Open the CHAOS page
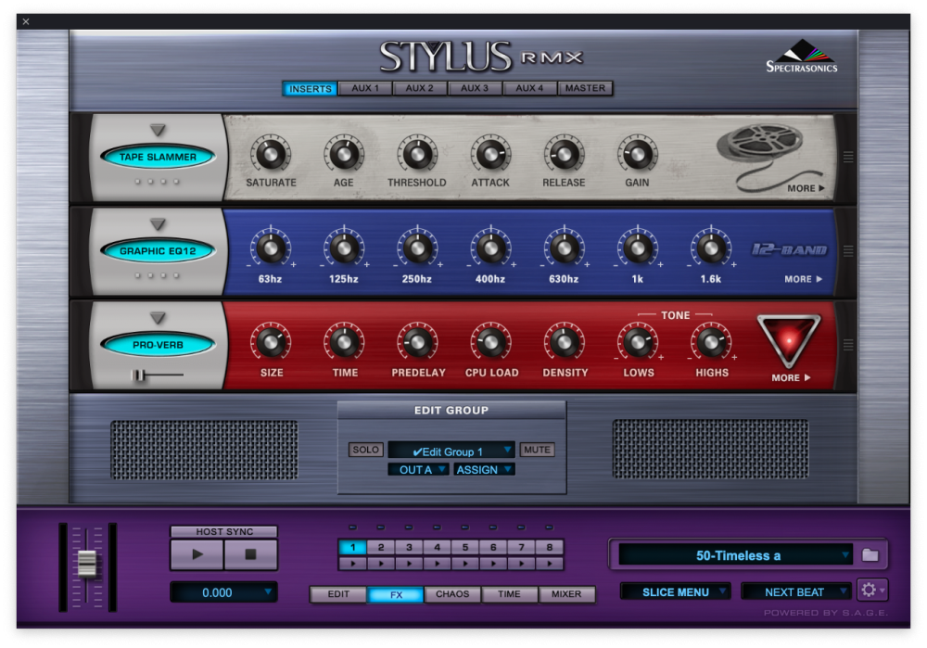This screenshot has height=648, width=927. pos(452,594)
